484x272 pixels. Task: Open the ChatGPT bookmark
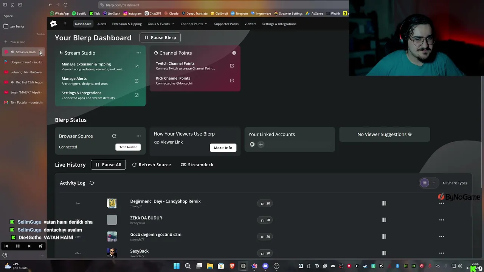(x=153, y=14)
